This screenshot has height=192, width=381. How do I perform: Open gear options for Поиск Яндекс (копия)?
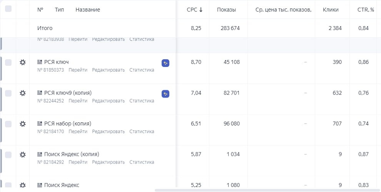(23, 155)
